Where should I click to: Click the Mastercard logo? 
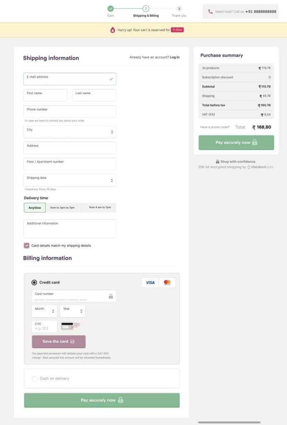167,283
